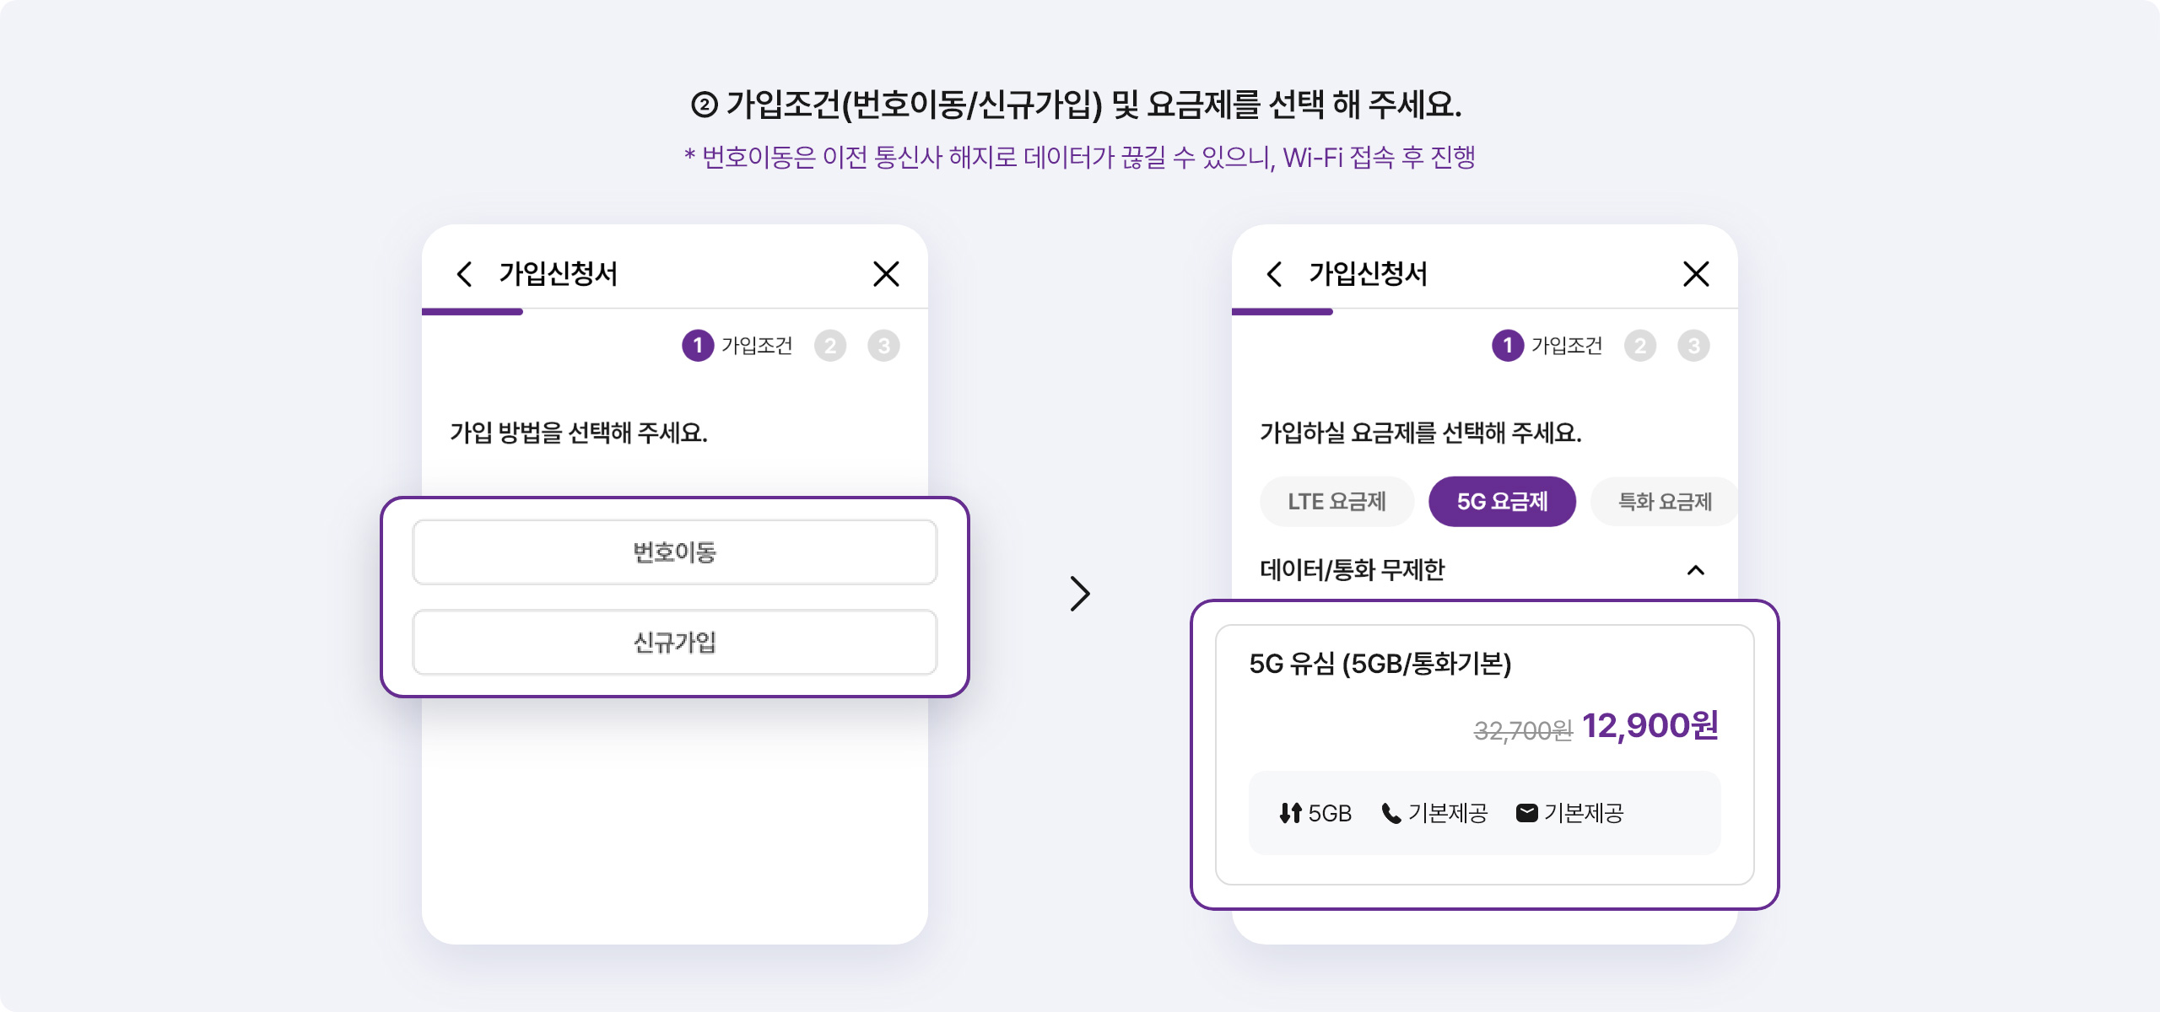Screen dimensions: 2160x1012
Task: Close the left 가입신청서 panel
Action: [886, 274]
